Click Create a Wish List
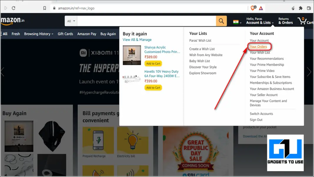 [202, 49]
